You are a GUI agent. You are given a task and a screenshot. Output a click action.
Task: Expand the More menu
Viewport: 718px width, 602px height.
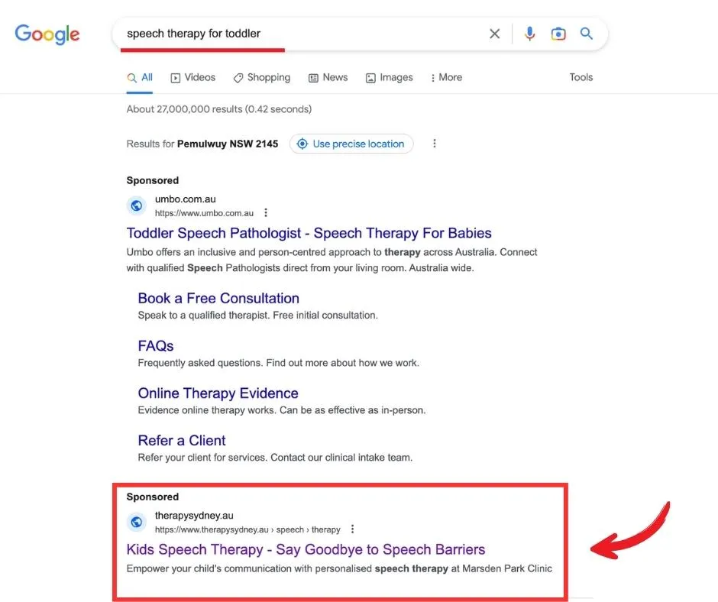pos(447,77)
